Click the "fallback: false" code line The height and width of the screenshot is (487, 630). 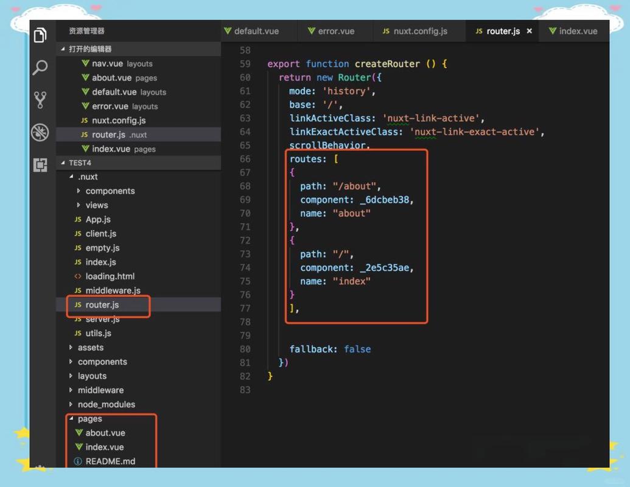tap(330, 349)
